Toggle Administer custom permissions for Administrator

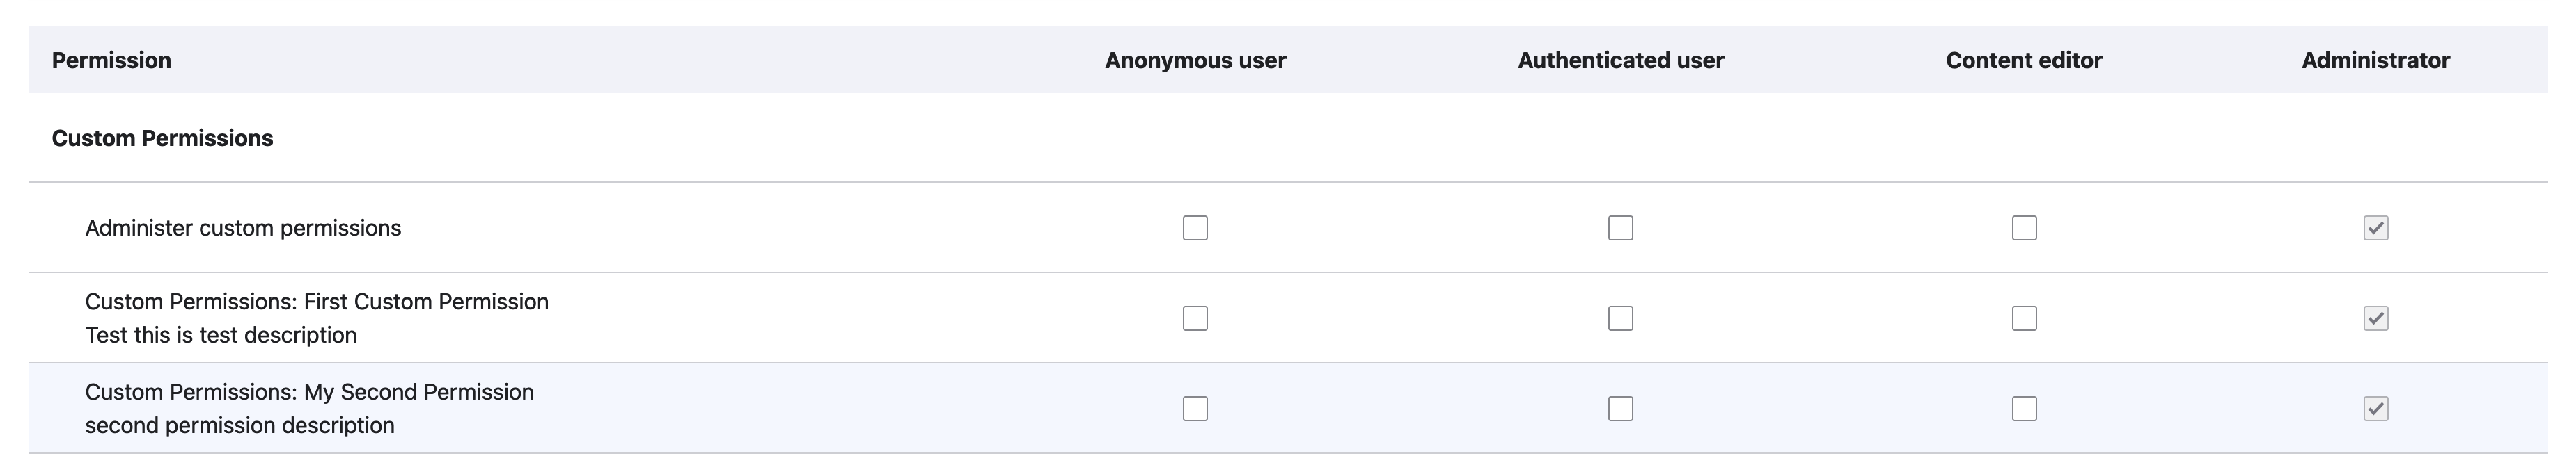[2375, 227]
